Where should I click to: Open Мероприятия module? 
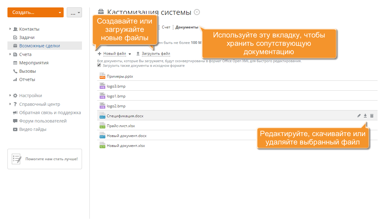(x=34, y=63)
